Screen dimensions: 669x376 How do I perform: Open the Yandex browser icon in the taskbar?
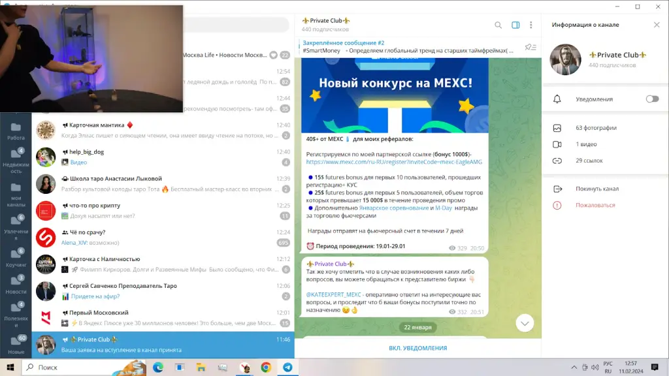pos(245,367)
